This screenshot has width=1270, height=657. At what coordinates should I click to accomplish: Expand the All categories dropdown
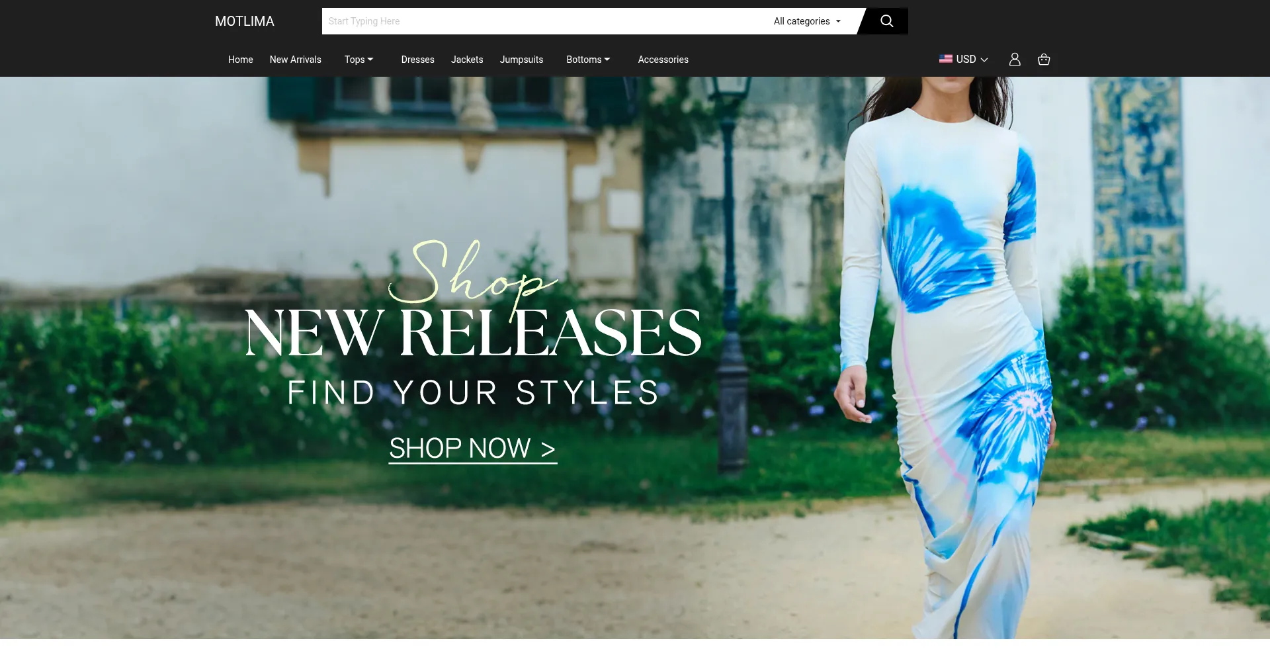coord(807,21)
